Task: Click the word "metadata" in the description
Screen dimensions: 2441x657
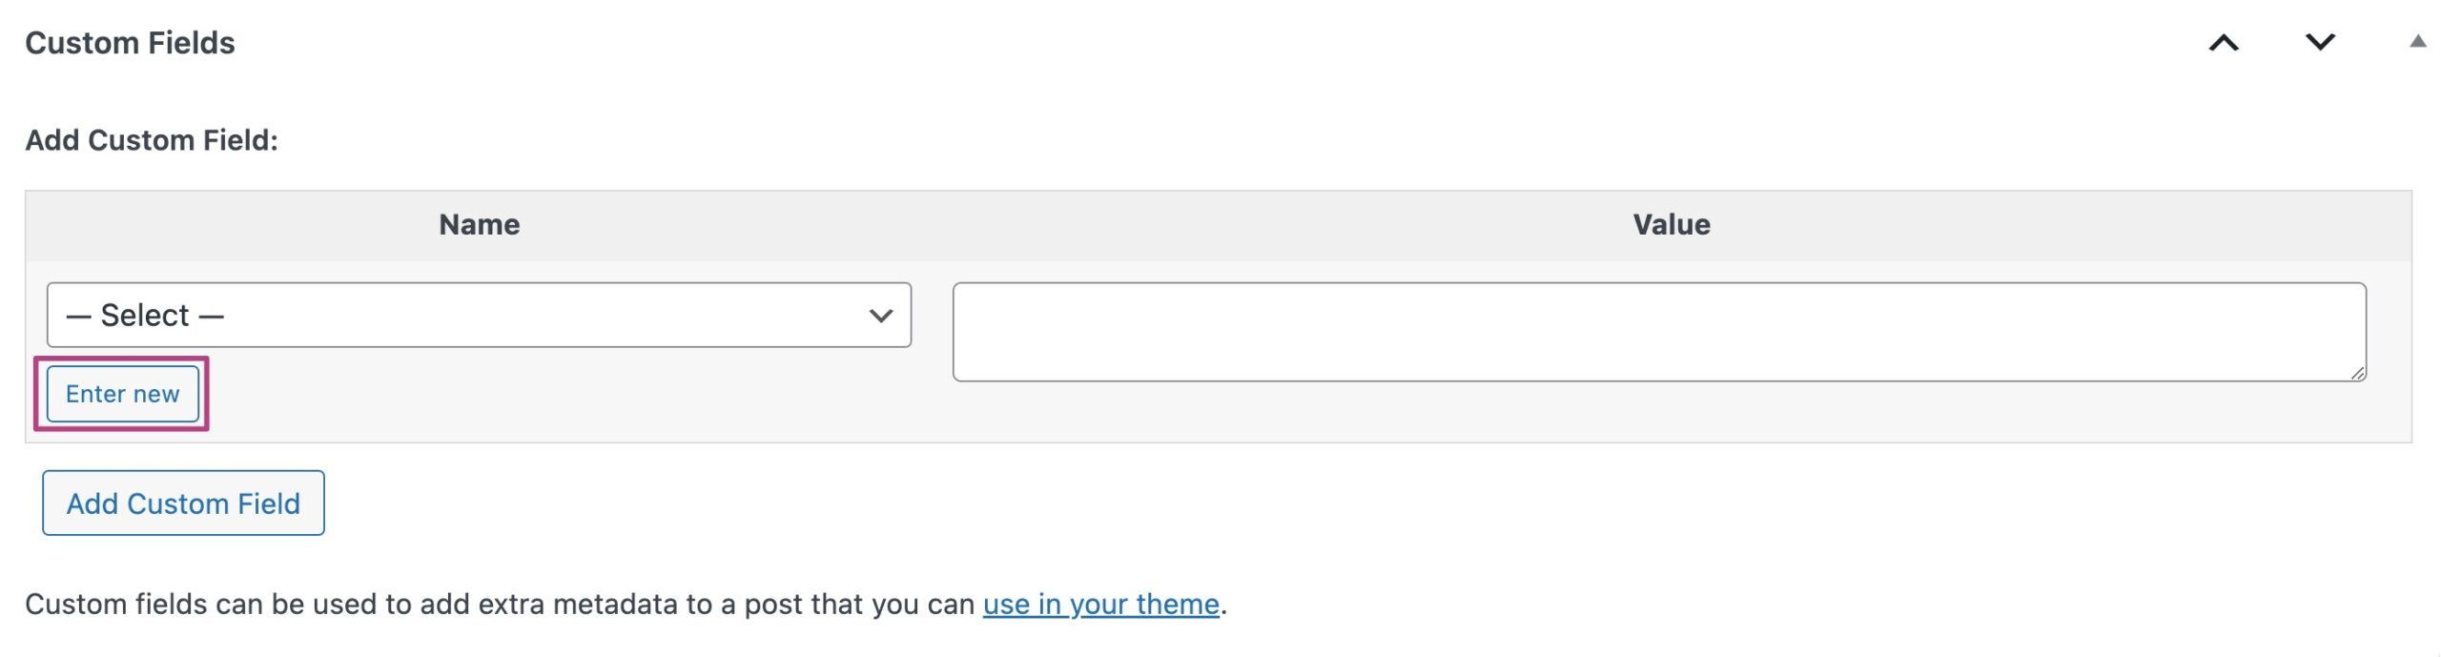Action: [615, 604]
